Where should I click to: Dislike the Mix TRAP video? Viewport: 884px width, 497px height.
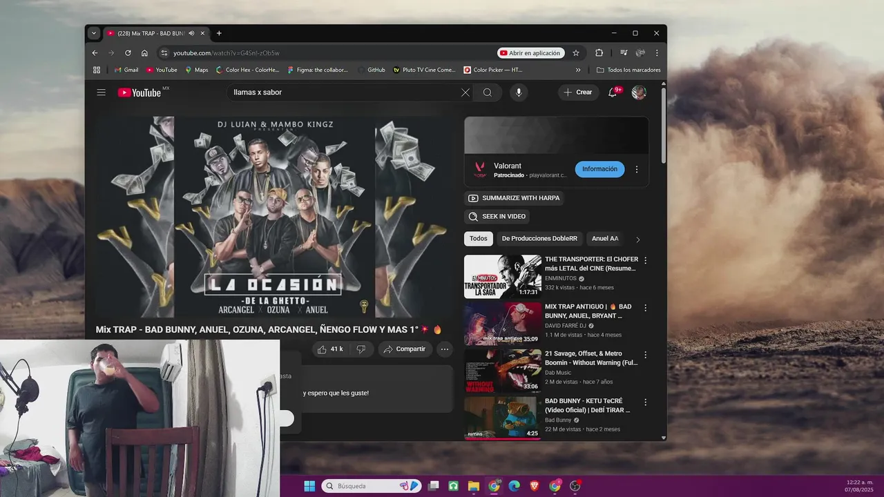pos(361,349)
